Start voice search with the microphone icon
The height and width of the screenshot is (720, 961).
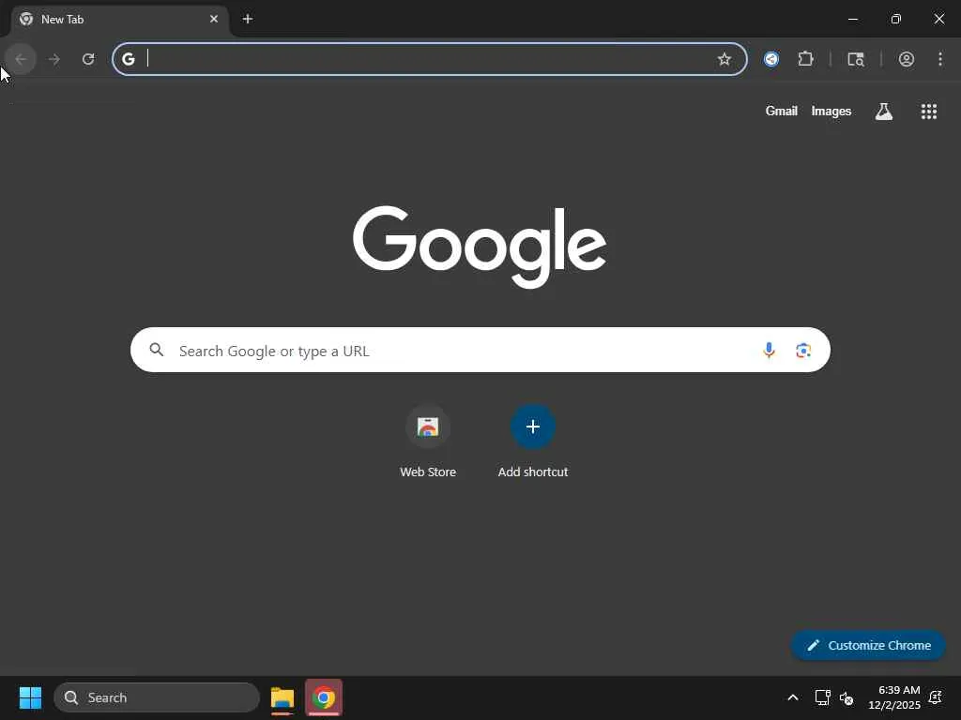tap(769, 351)
